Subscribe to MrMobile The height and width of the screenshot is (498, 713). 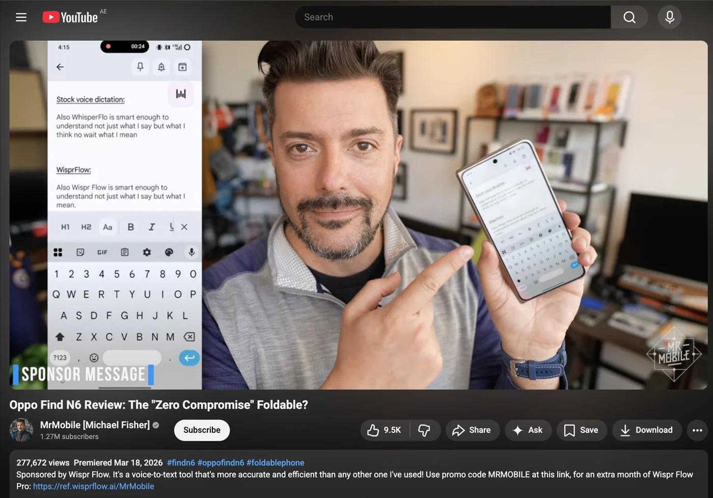[x=202, y=430]
